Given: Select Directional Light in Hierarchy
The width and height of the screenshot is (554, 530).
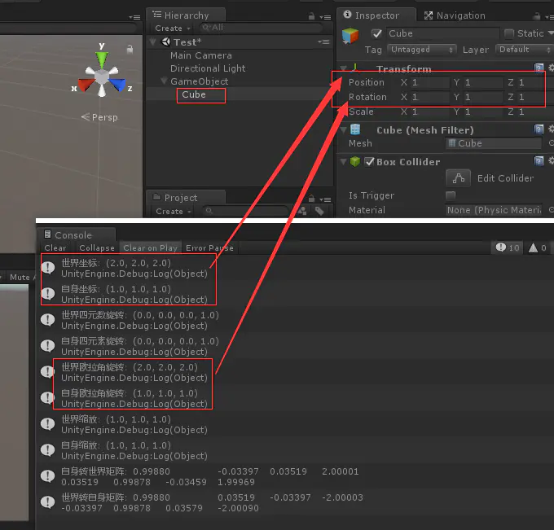Looking at the screenshot, I should coord(208,68).
